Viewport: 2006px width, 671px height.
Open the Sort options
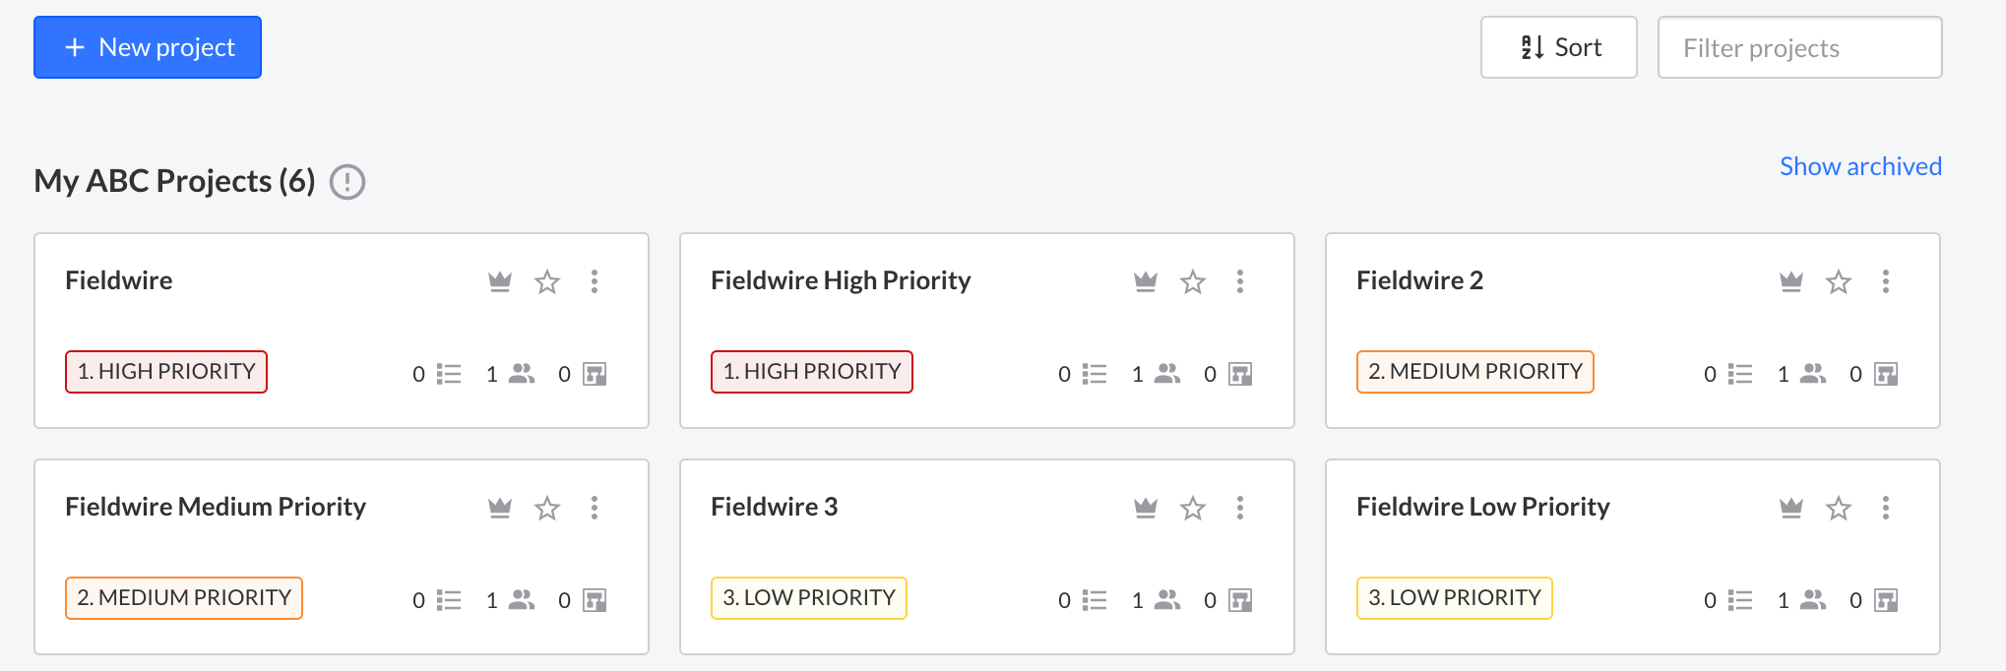(1558, 46)
